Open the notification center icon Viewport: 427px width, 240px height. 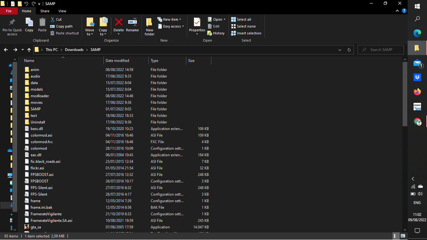pos(417,231)
